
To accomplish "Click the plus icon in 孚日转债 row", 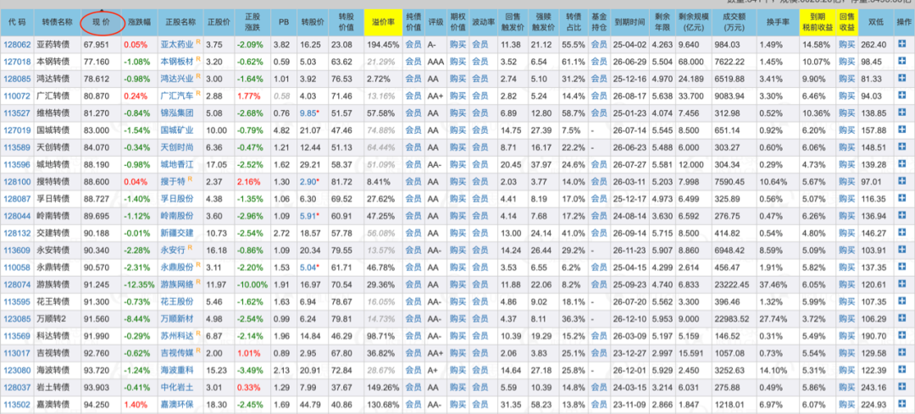I will tap(902, 199).
